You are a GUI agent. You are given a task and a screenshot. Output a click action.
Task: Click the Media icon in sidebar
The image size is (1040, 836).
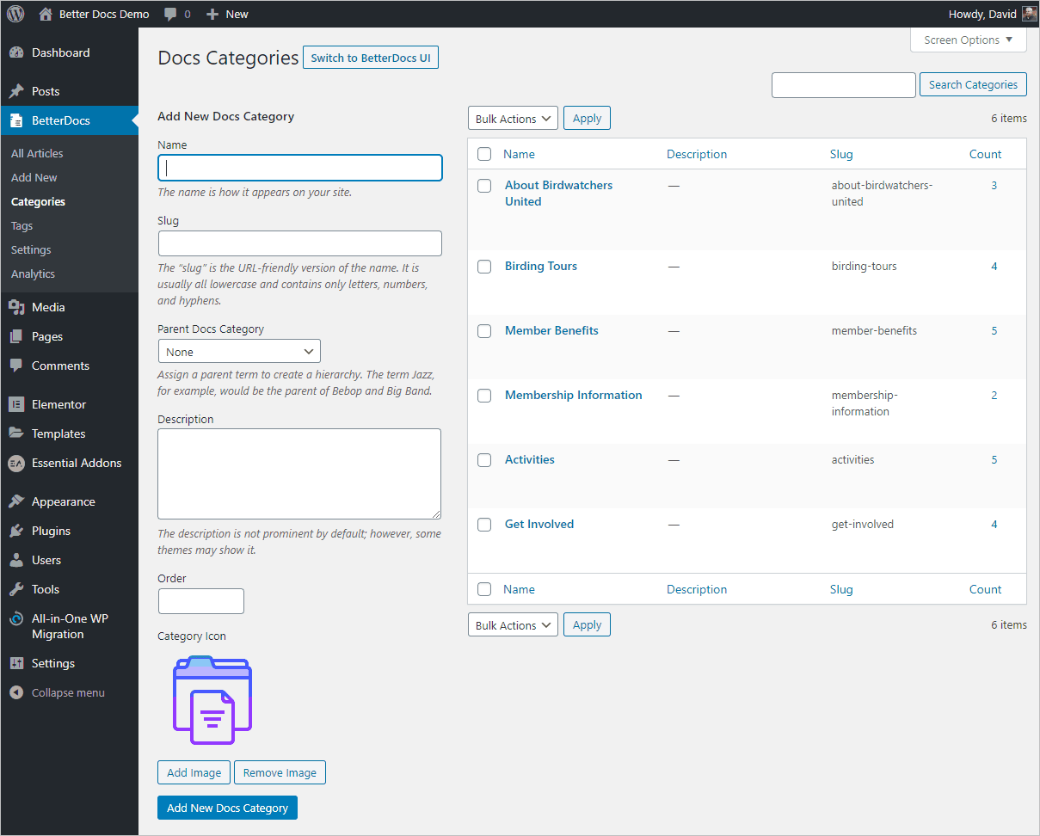[16, 307]
